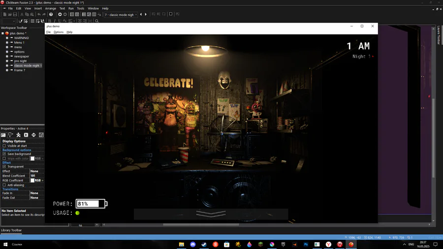This screenshot has height=249, width=443.
Task: Click the Save toolbar icon
Action: (15, 14)
